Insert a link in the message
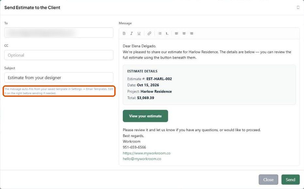 tap(149, 33)
